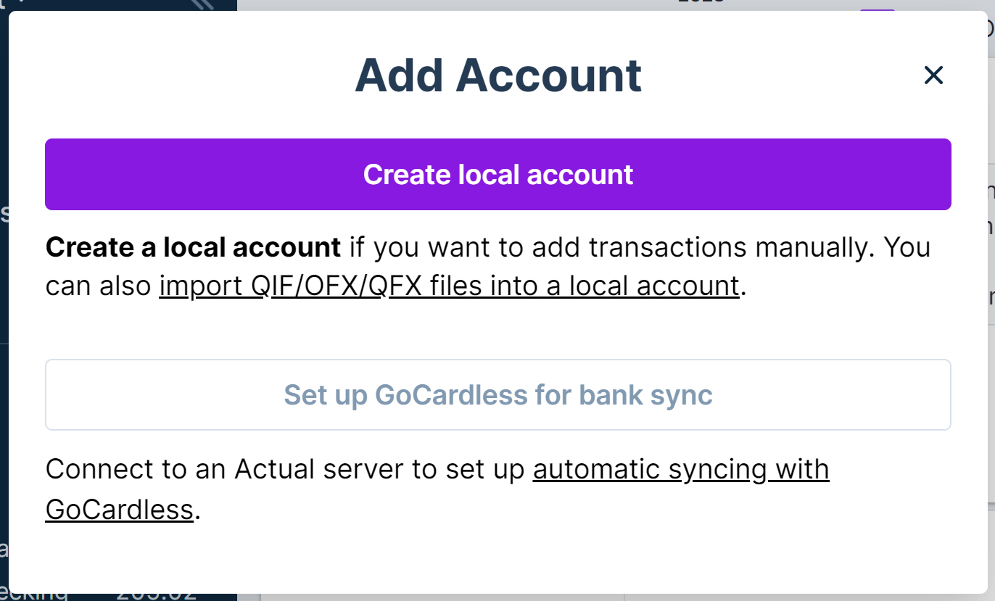Click the Add Account dialog title area
The image size is (995, 601).
pyautogui.click(x=498, y=75)
